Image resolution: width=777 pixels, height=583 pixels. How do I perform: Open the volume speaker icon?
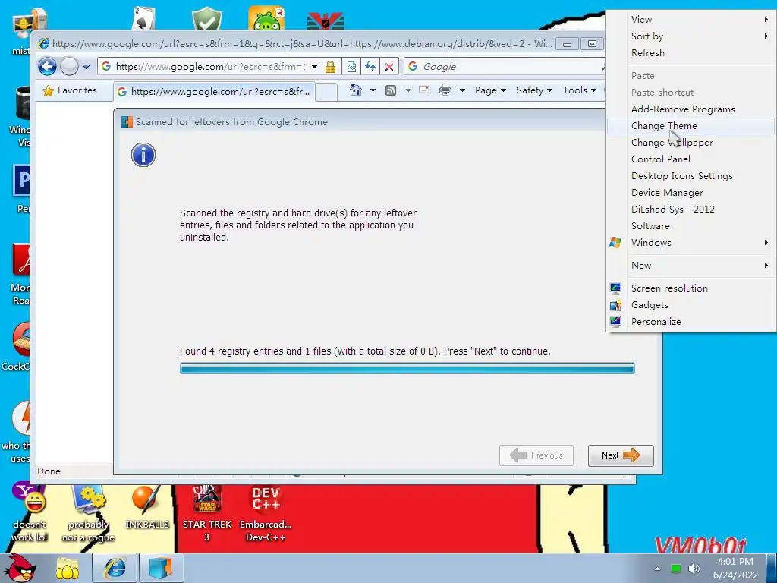point(694,569)
